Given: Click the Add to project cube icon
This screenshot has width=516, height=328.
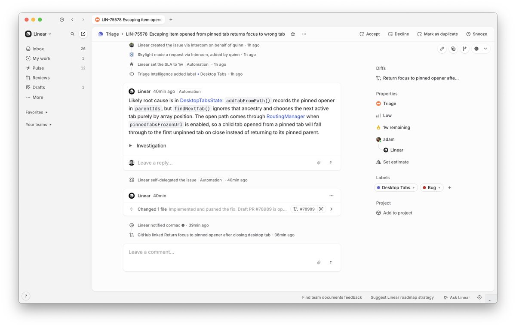Looking at the screenshot, I should pyautogui.click(x=378, y=213).
